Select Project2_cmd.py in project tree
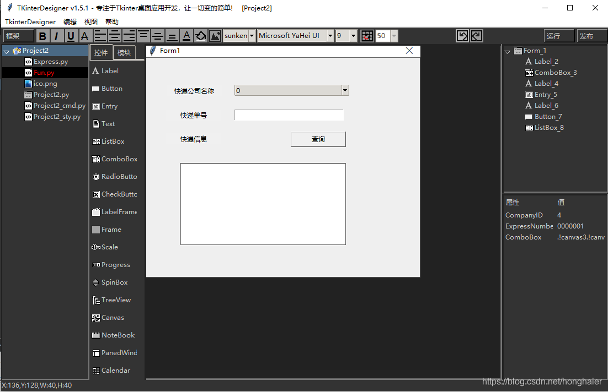This screenshot has width=608, height=392. click(x=55, y=106)
